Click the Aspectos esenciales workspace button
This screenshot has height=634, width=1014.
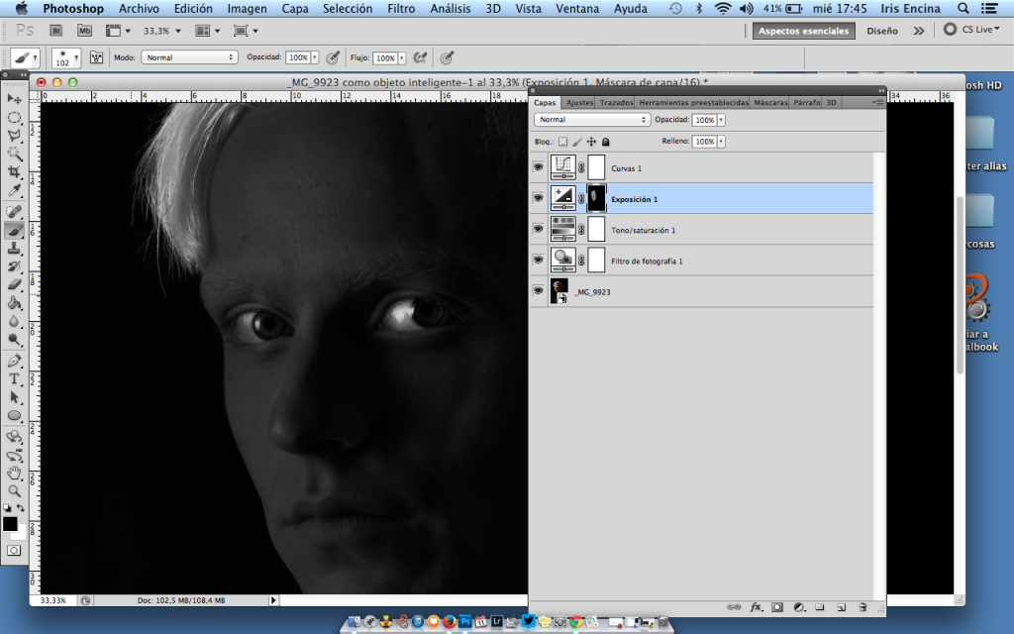tap(803, 31)
